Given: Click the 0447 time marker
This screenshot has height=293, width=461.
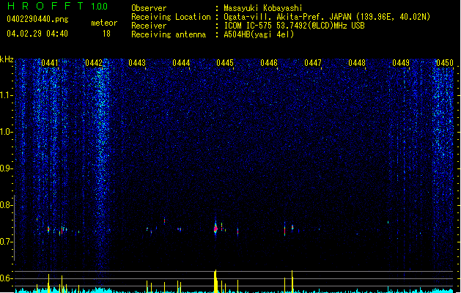Looking at the screenshot, I should tap(313, 63).
